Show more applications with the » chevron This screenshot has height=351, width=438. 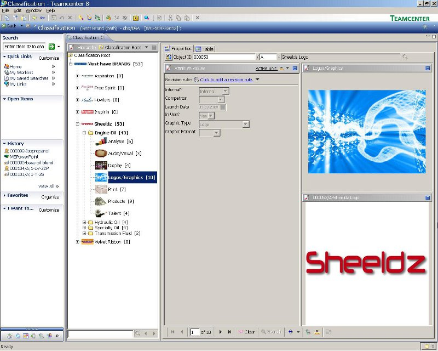tap(57, 336)
